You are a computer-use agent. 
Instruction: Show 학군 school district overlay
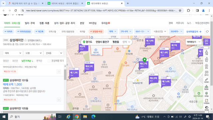[x=206, y=59]
